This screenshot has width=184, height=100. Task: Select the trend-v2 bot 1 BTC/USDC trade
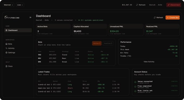point(83,85)
